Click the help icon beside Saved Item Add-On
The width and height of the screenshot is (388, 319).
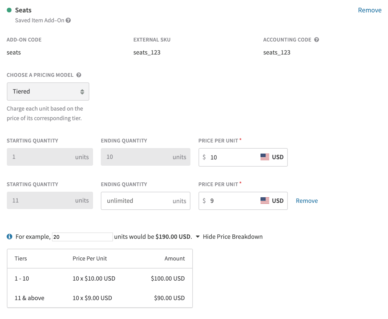coord(68,20)
